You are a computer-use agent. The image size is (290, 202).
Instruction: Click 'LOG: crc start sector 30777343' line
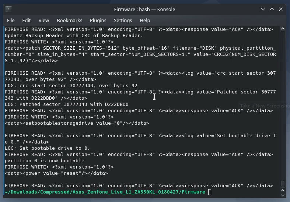coord(71,86)
